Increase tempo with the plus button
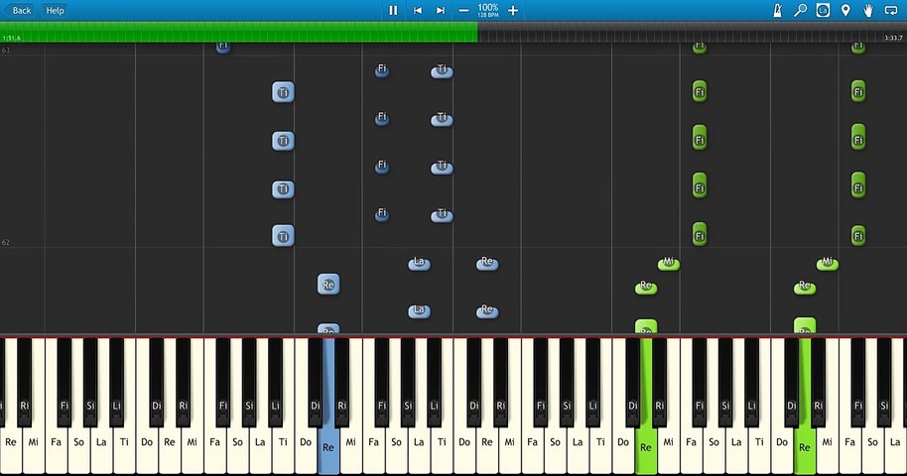This screenshot has height=476, width=907. click(x=512, y=10)
